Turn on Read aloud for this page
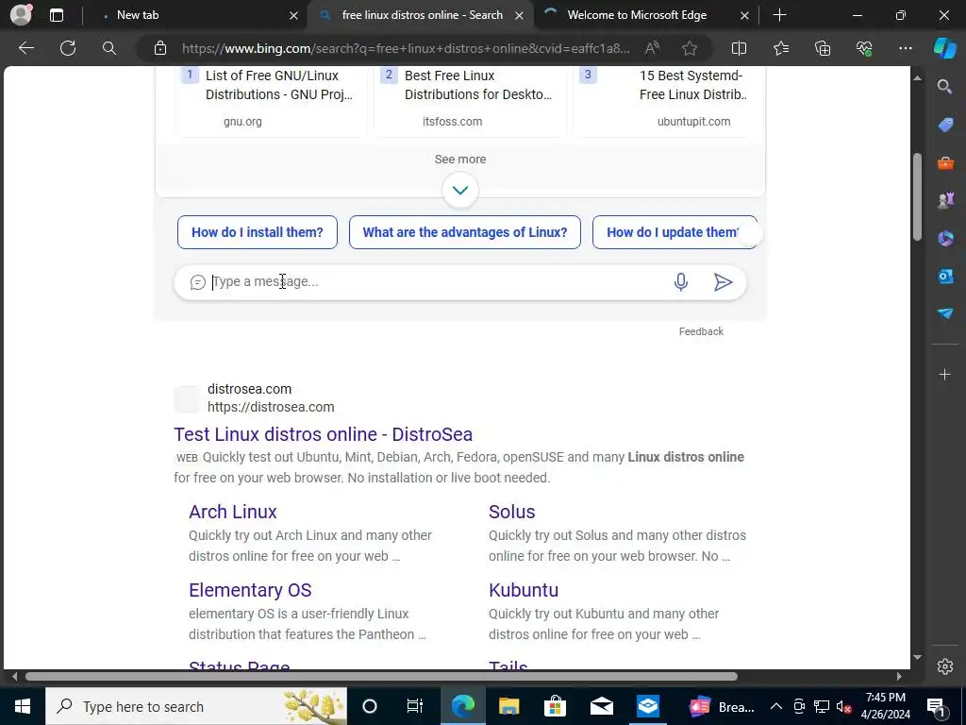 pyautogui.click(x=652, y=48)
